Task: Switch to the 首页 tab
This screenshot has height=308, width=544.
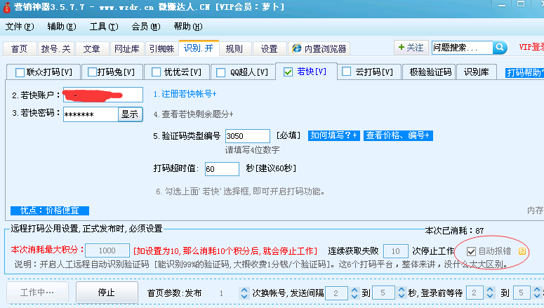Action: (20, 48)
